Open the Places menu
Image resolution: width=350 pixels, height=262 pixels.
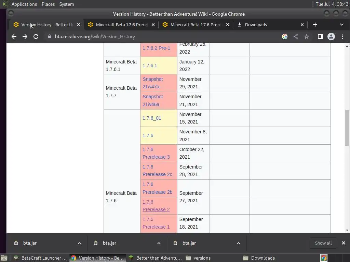48,4
